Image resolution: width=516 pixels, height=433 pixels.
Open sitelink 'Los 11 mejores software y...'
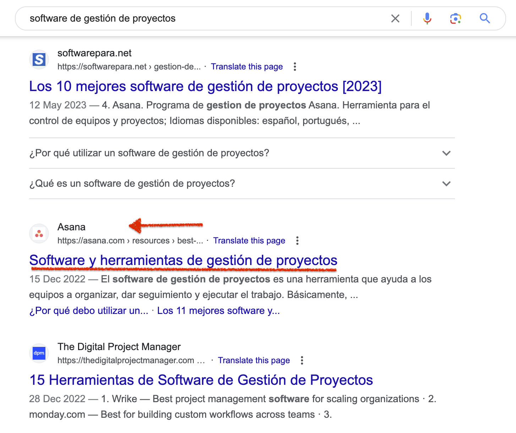(x=219, y=311)
